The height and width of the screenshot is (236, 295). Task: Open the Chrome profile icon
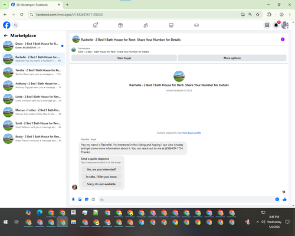(281, 15)
